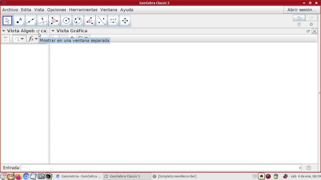Click the Abrir sesión button
The height and width of the screenshot is (180, 321).
click(302, 10)
